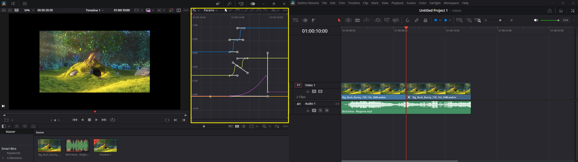Open the Trim menu
The image size is (578, 162).
click(x=342, y=3)
